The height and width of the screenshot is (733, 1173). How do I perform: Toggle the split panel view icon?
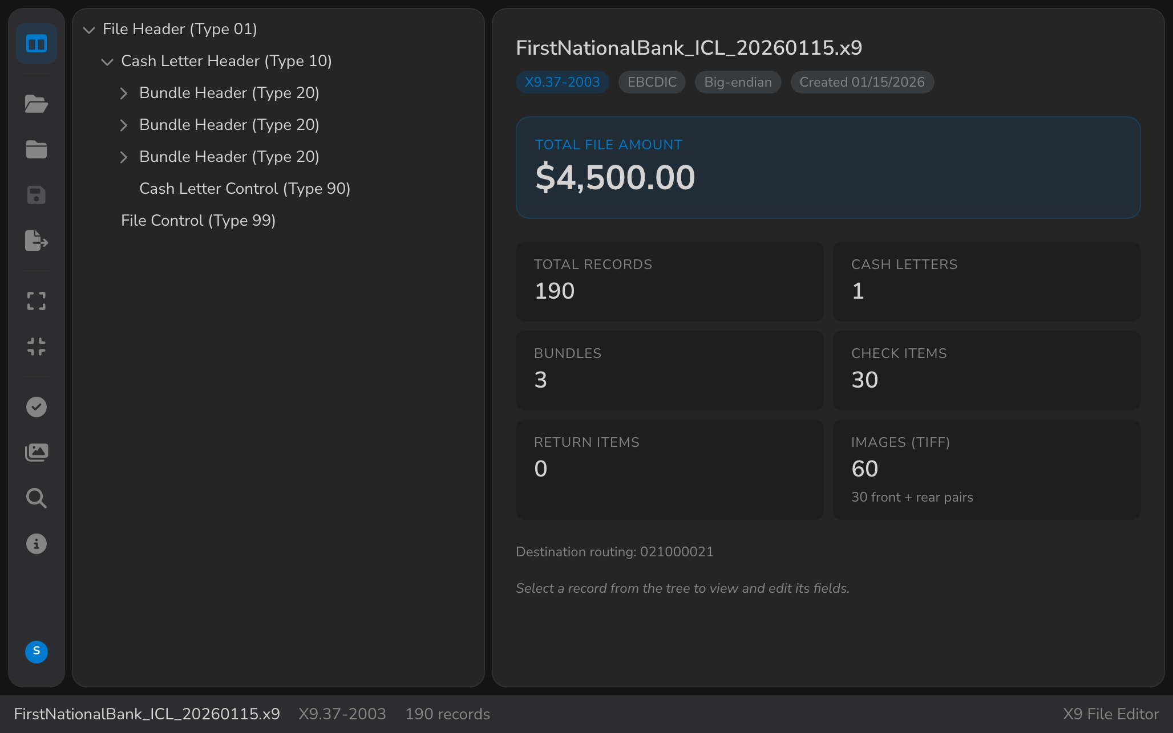[37, 44]
